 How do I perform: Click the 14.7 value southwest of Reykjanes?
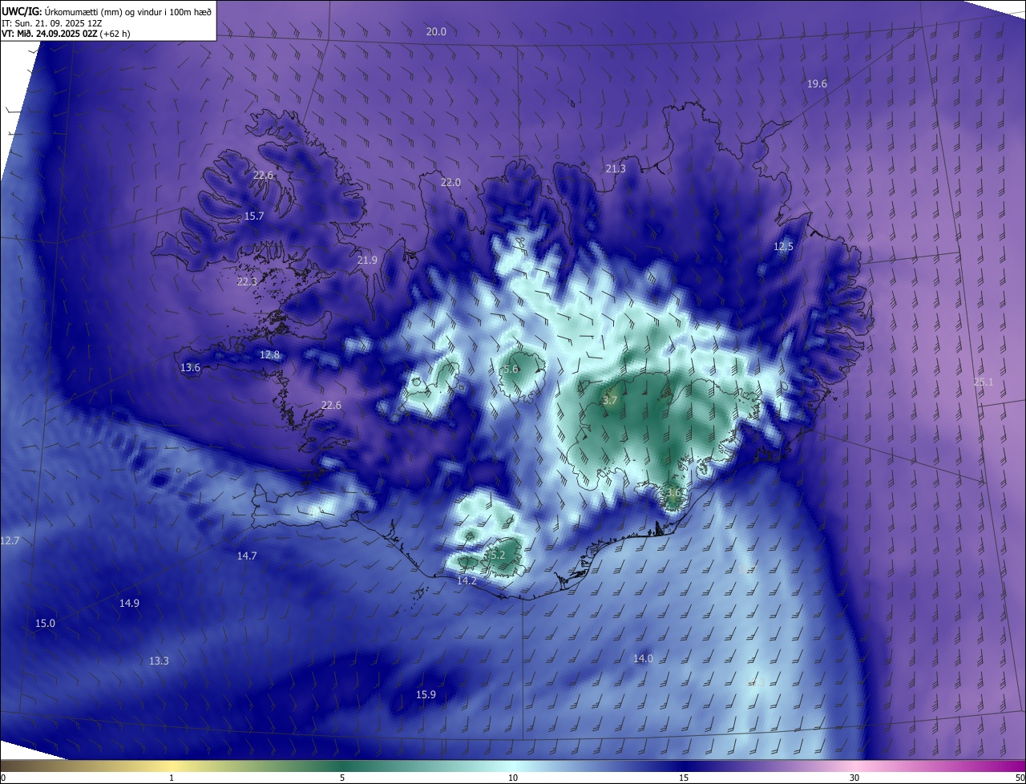[247, 556]
